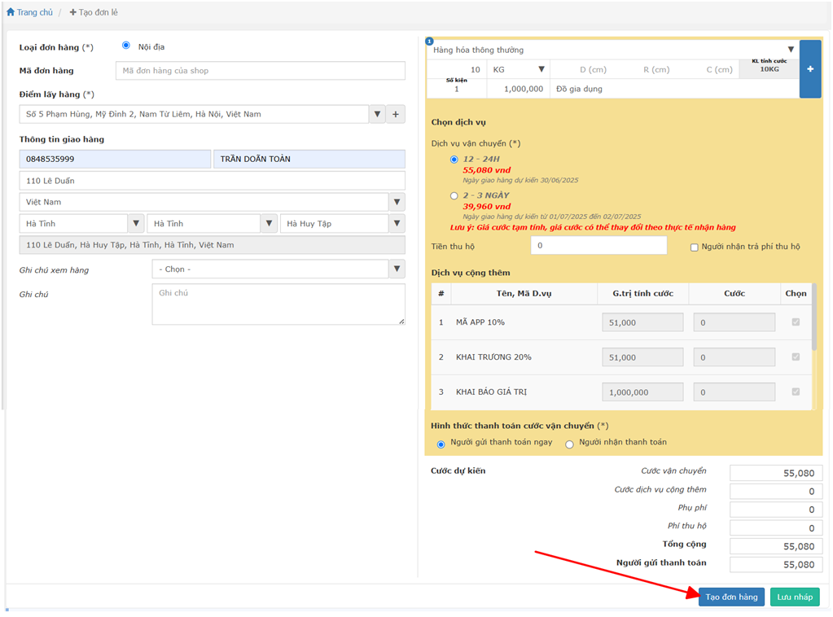
Task: Click Phí thu hộ value field
Action: pos(776,527)
